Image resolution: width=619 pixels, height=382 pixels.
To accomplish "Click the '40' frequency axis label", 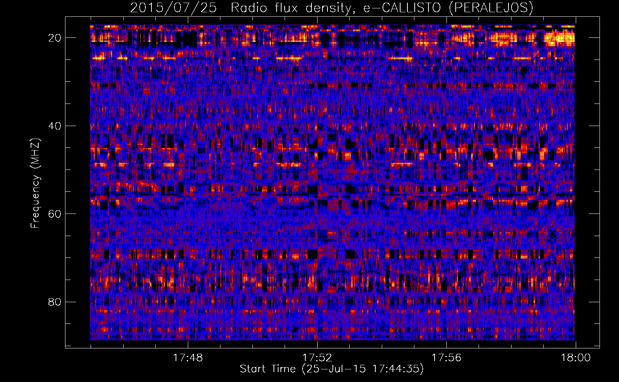I will pos(55,126).
